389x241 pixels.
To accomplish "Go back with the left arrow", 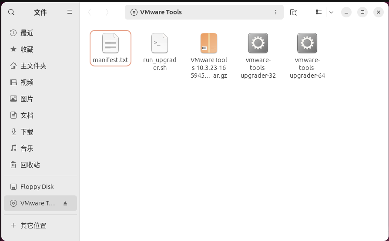I will (90, 12).
